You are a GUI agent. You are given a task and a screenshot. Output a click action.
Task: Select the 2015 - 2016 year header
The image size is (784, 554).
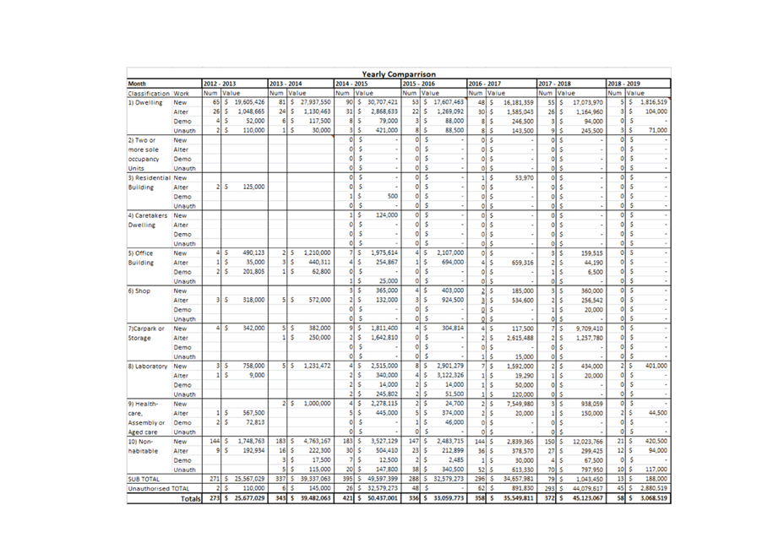[418, 84]
